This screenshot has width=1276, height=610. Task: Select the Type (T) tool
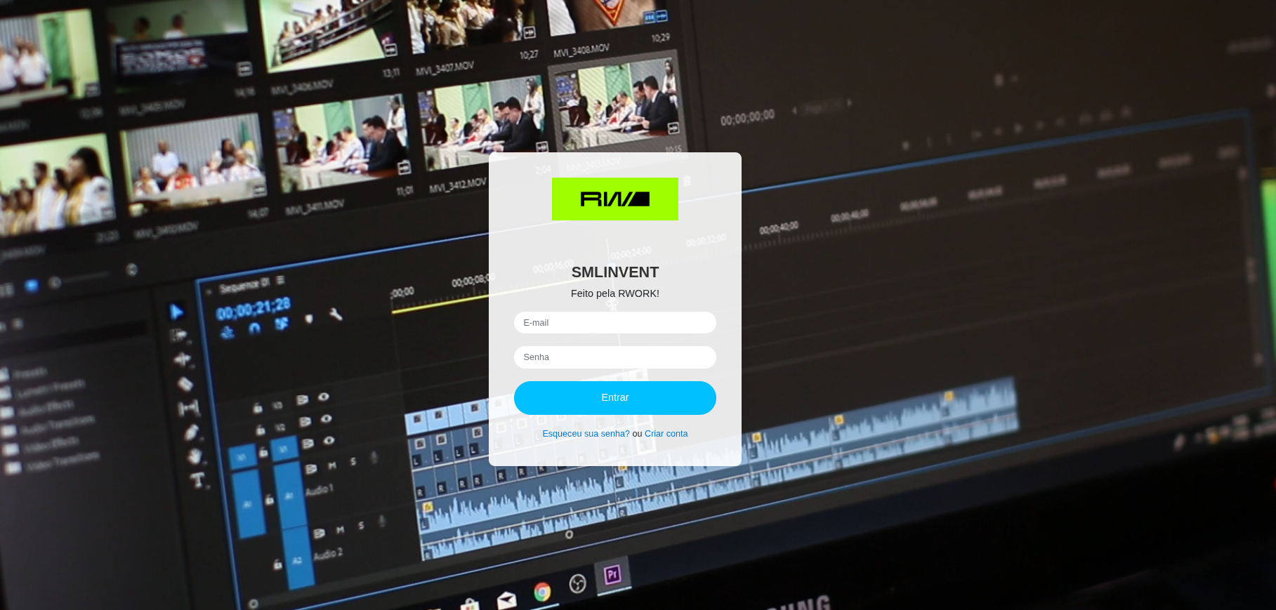click(x=197, y=480)
